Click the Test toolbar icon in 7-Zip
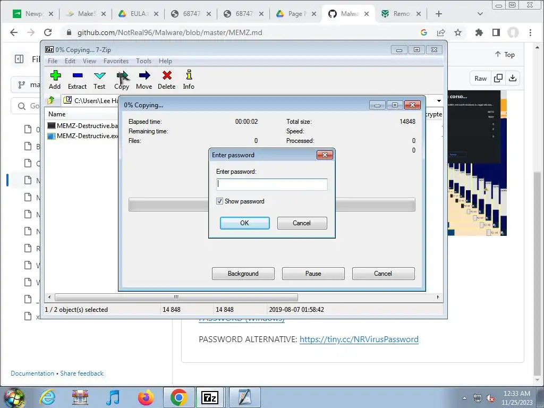 [x=99, y=80]
